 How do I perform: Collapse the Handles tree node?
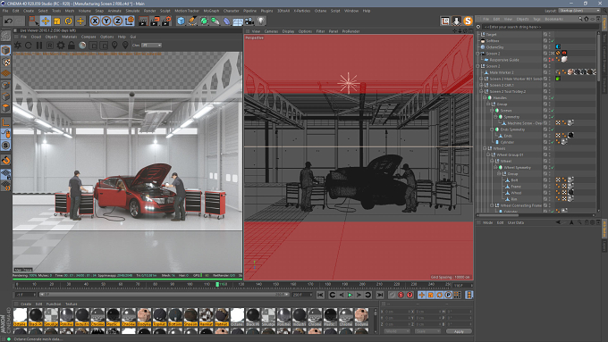coord(485,98)
